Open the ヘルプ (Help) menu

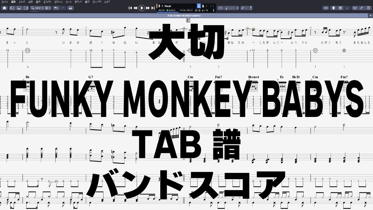click(107, 2)
